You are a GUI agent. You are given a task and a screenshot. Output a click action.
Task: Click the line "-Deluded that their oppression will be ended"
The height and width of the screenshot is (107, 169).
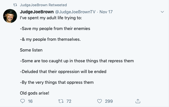[63, 72]
